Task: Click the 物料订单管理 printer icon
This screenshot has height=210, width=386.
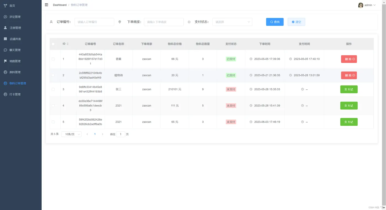Action: click(x=5, y=83)
